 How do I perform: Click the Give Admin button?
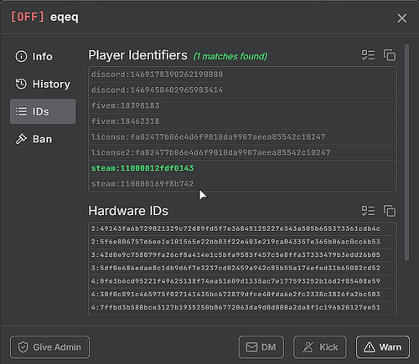click(x=49, y=347)
